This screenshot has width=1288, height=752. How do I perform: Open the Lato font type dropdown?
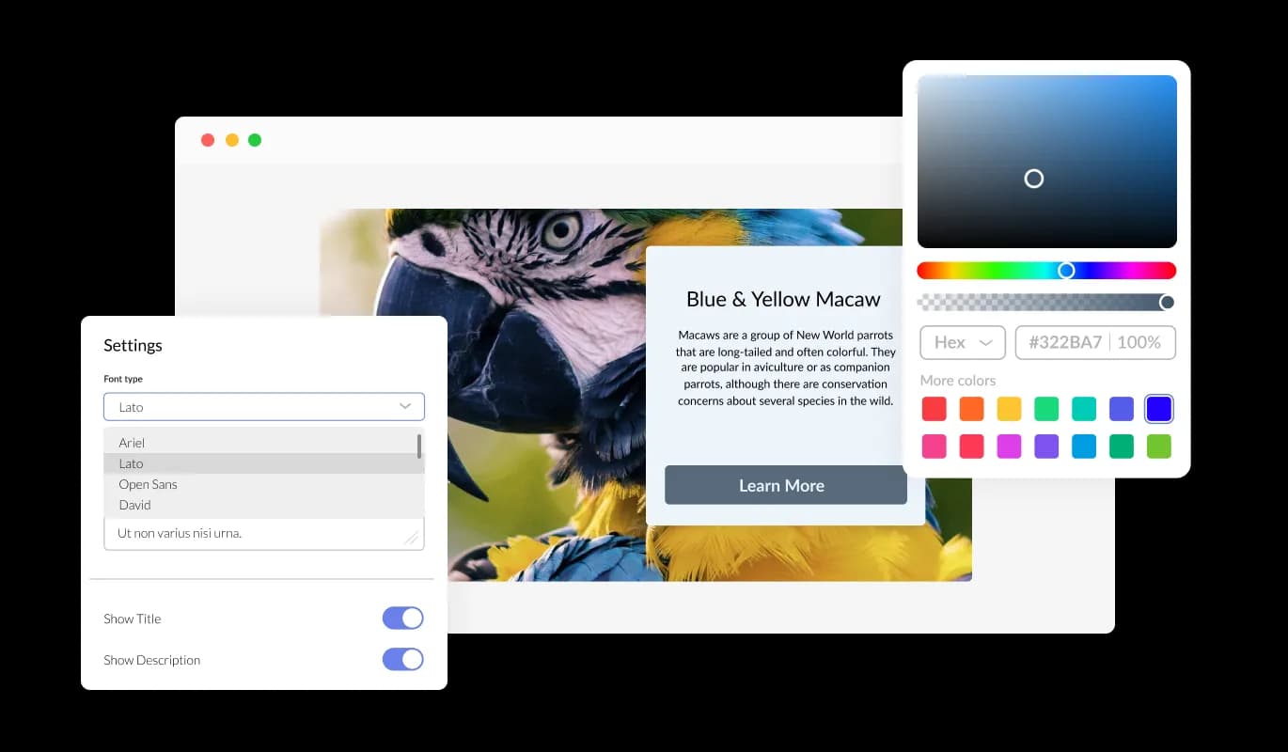[263, 407]
